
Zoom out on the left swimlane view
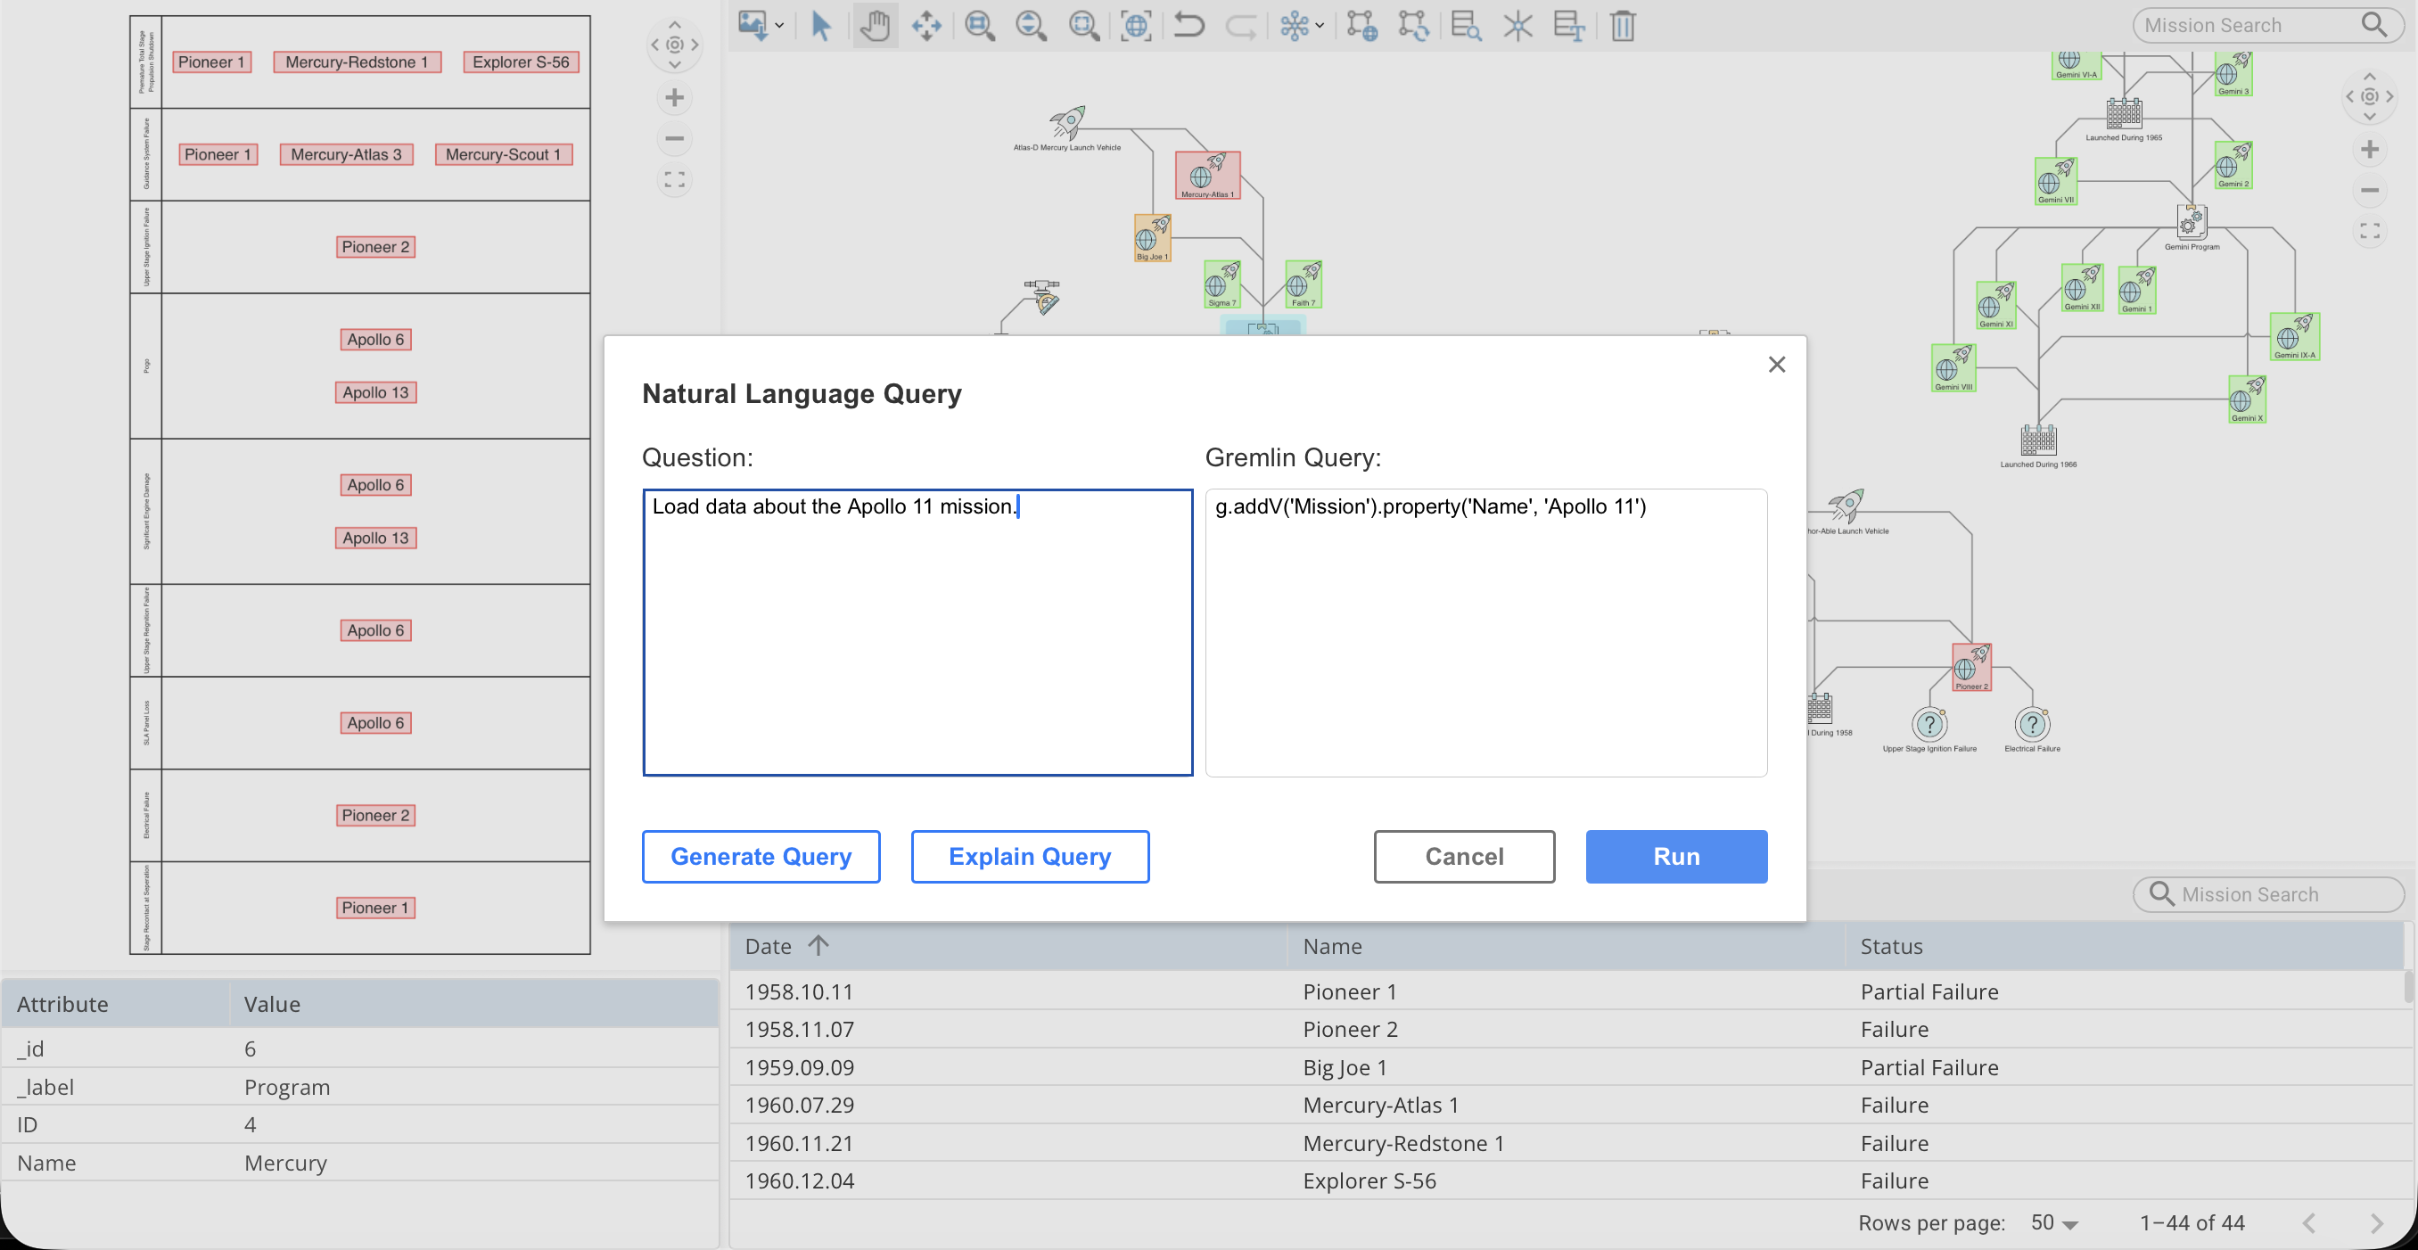tap(674, 139)
